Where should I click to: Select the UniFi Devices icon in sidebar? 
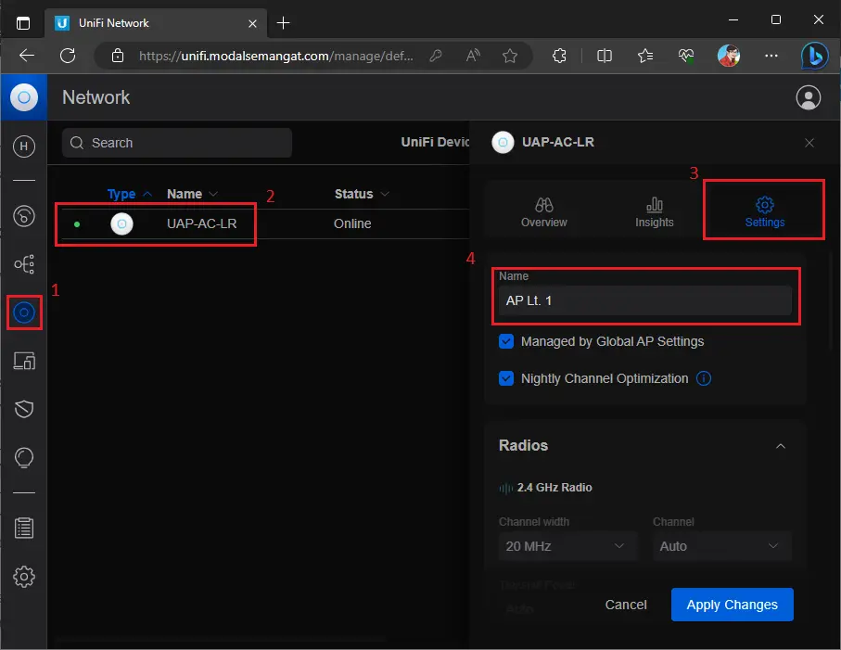[x=24, y=312]
